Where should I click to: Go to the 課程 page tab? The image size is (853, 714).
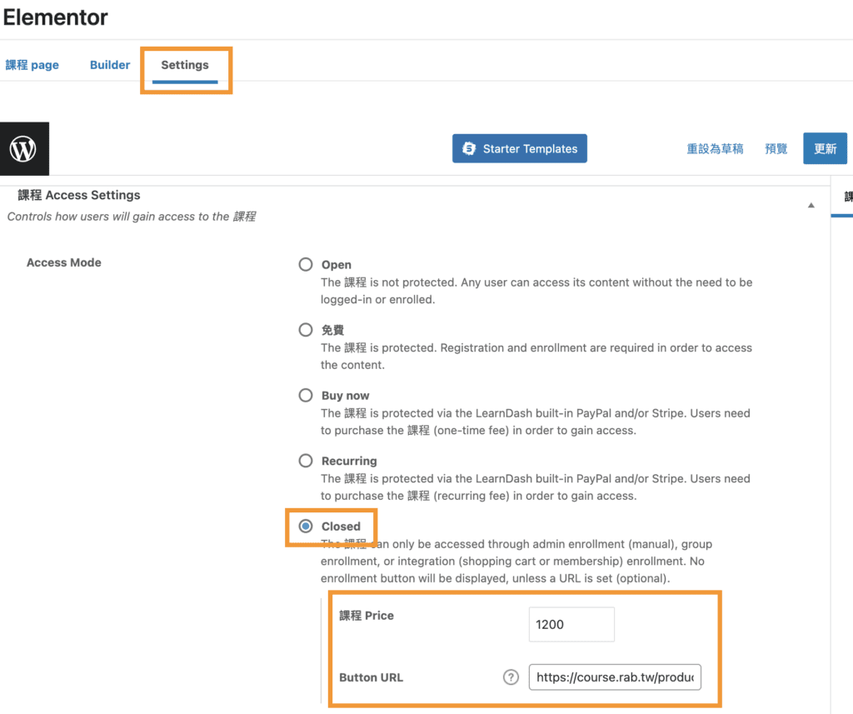point(32,65)
